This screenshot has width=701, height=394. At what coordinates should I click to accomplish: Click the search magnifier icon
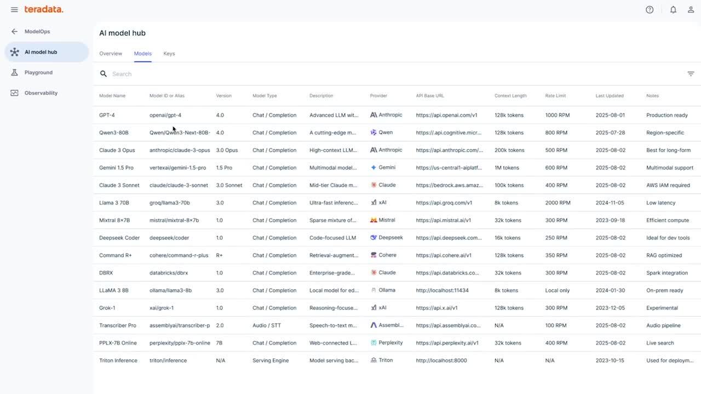[104, 74]
